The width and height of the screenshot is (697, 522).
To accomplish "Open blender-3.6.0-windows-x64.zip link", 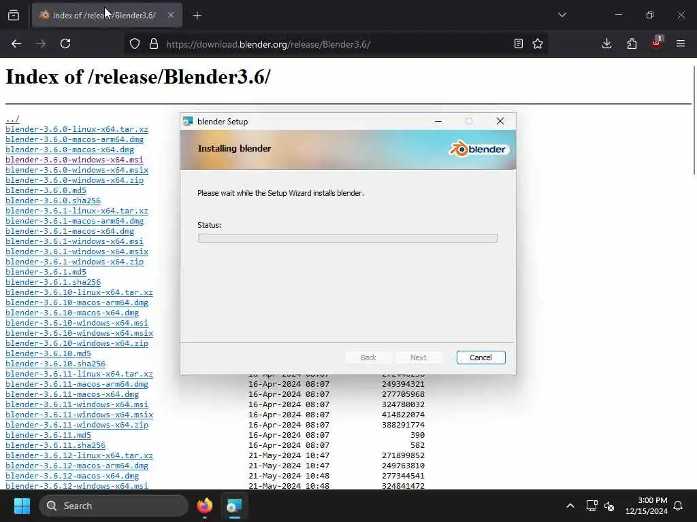I will [74, 180].
